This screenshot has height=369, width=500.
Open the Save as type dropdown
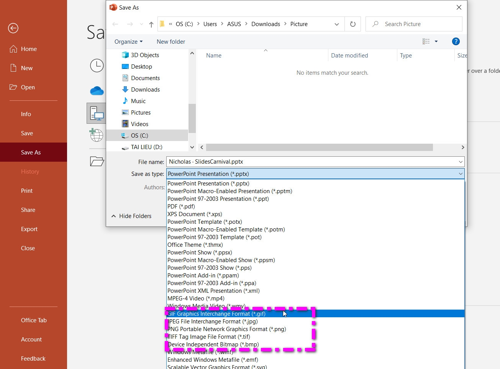click(x=460, y=174)
